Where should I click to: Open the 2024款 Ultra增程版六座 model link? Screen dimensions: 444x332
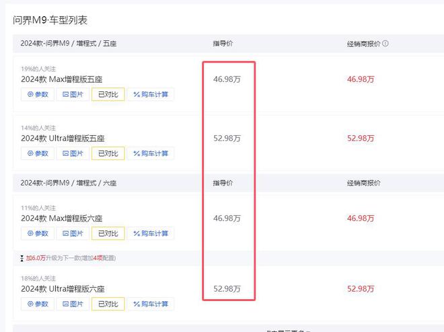point(63,289)
